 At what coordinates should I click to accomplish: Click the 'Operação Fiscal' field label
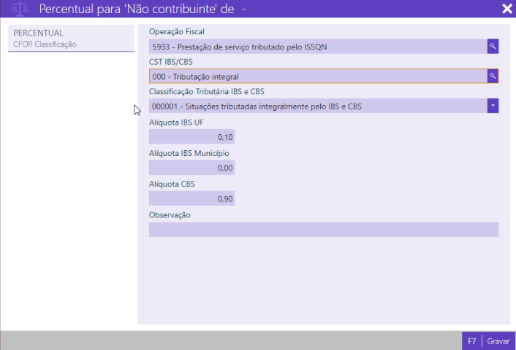177,32
